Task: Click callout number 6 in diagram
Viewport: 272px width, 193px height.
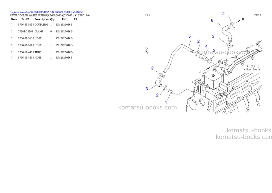Action: tap(212, 20)
